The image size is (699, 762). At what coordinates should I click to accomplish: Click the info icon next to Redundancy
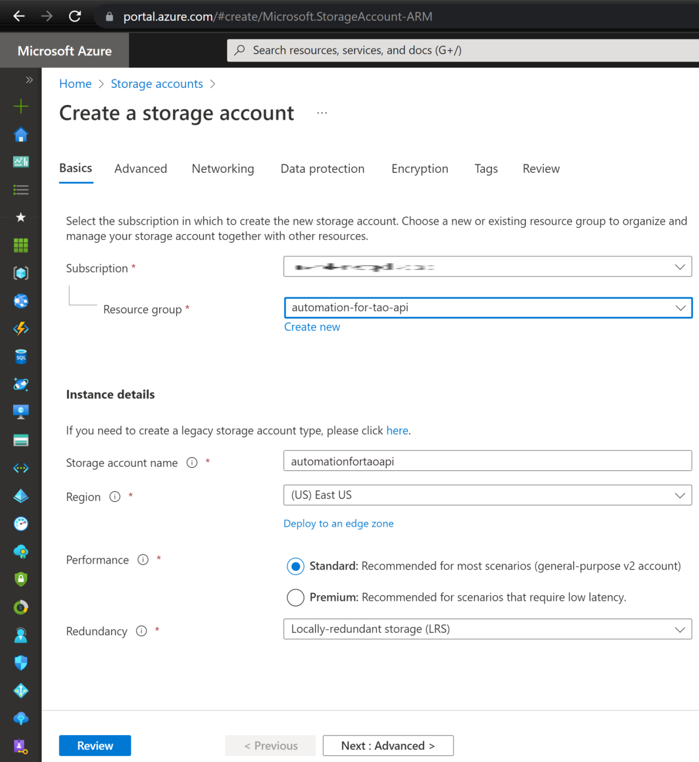click(141, 631)
